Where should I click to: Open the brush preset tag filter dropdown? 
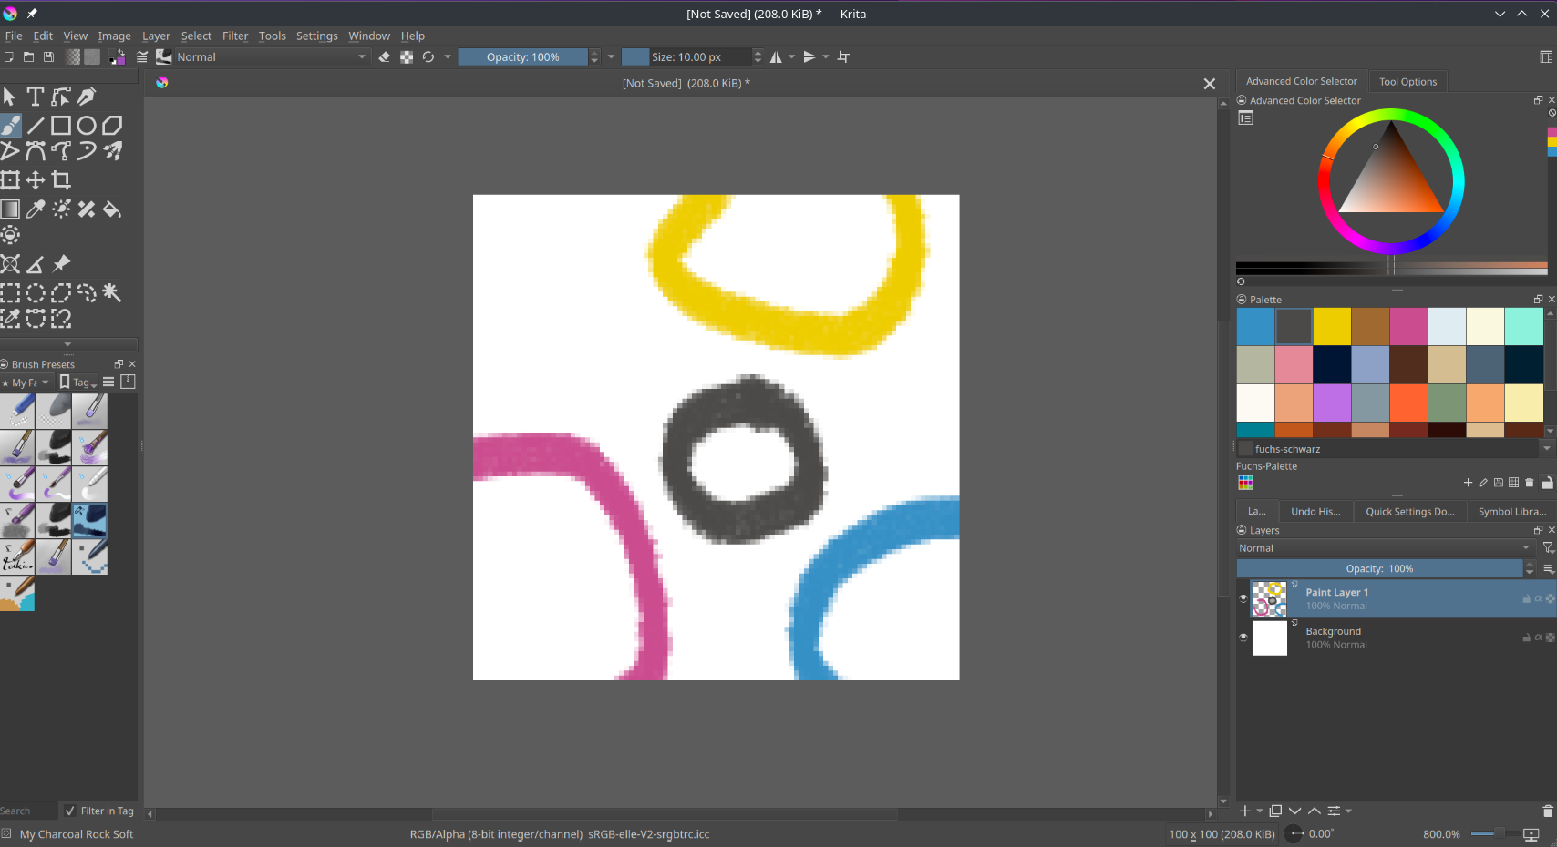pos(26,383)
